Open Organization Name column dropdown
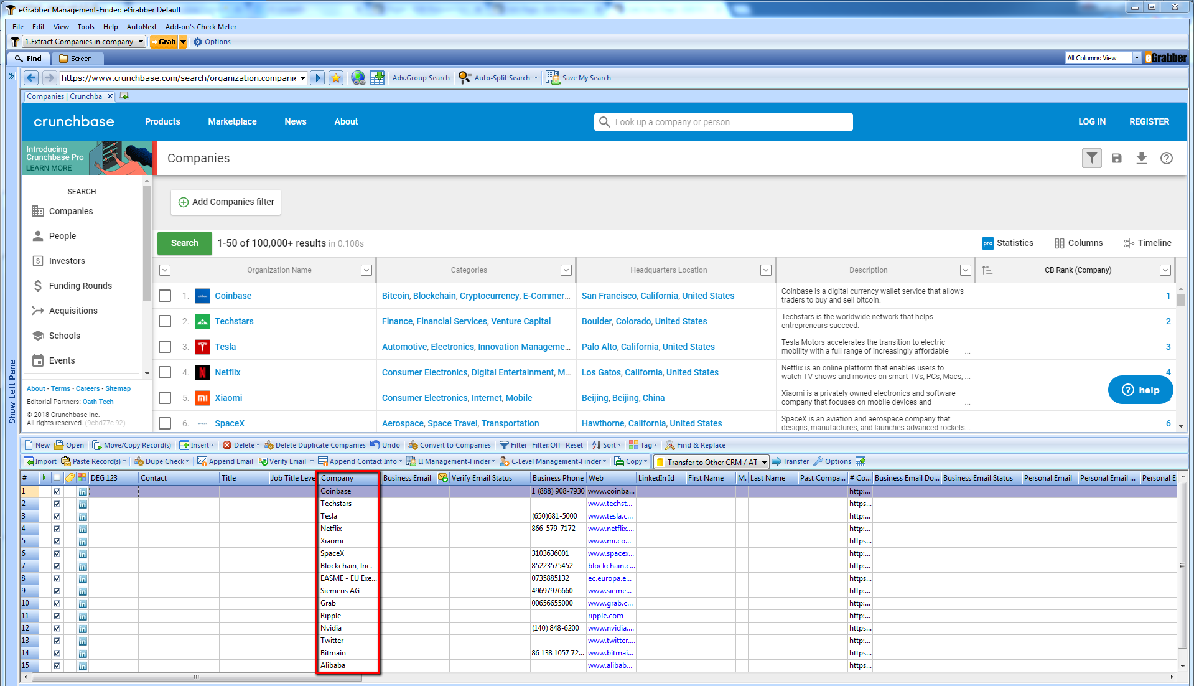Screen dimensions: 1194x686 pyautogui.click(x=366, y=270)
